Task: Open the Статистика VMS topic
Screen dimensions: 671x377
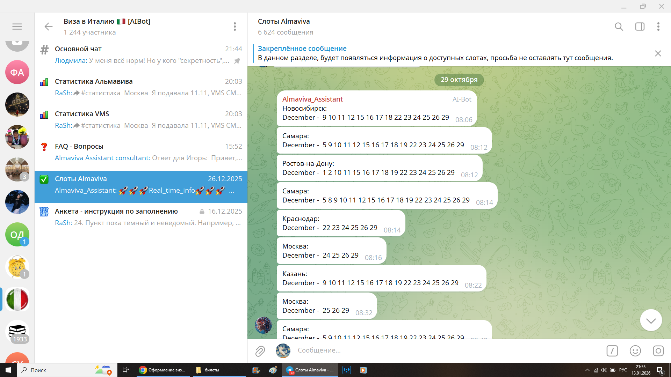Action: click(141, 119)
